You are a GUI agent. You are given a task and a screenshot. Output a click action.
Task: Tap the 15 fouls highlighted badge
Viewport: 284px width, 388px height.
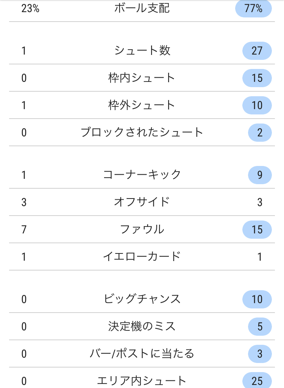(x=257, y=229)
